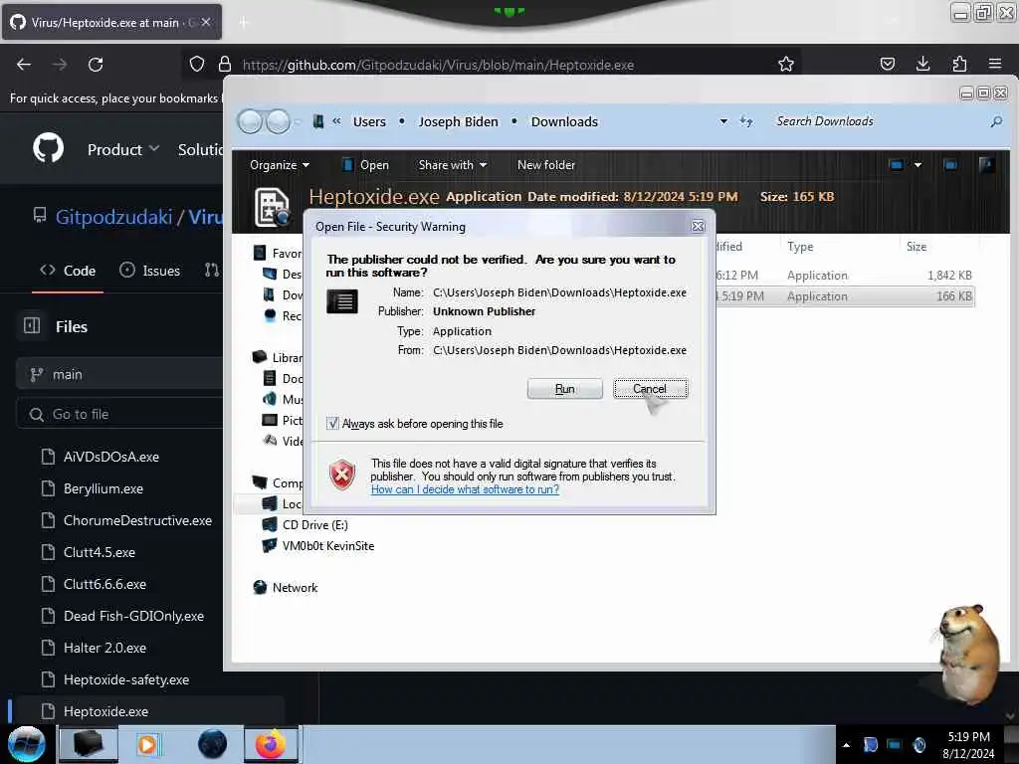The width and height of the screenshot is (1019, 764).
Task: Click Libraries in Explorer navigation pane
Action: pos(278,357)
